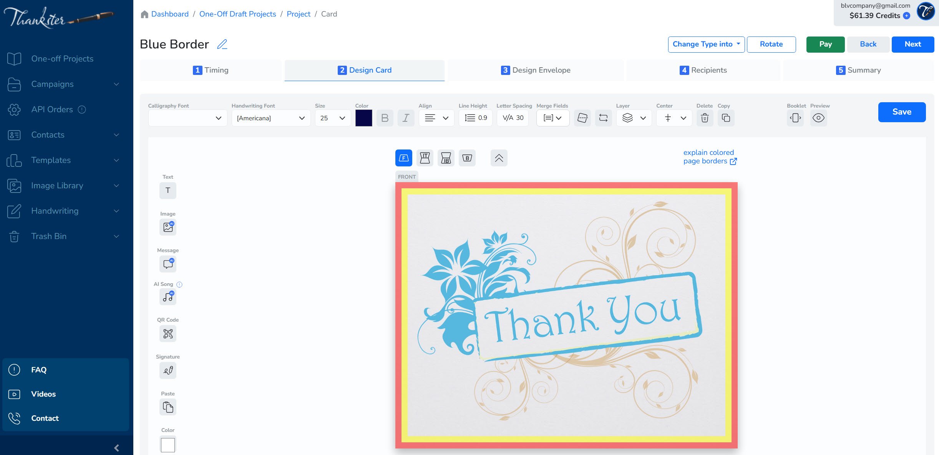Click the Copy element icon
Viewport: 939px width, 455px height.
pyautogui.click(x=726, y=118)
